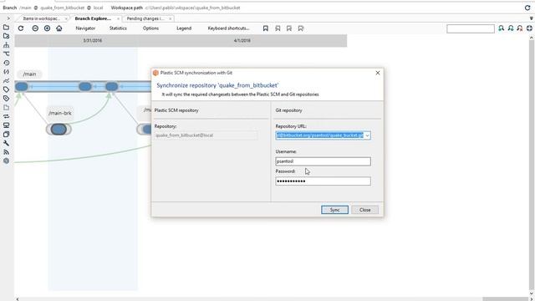Click the second search icon beside search box
Image resolution: width=535 pixels, height=301 pixels.
511,28
